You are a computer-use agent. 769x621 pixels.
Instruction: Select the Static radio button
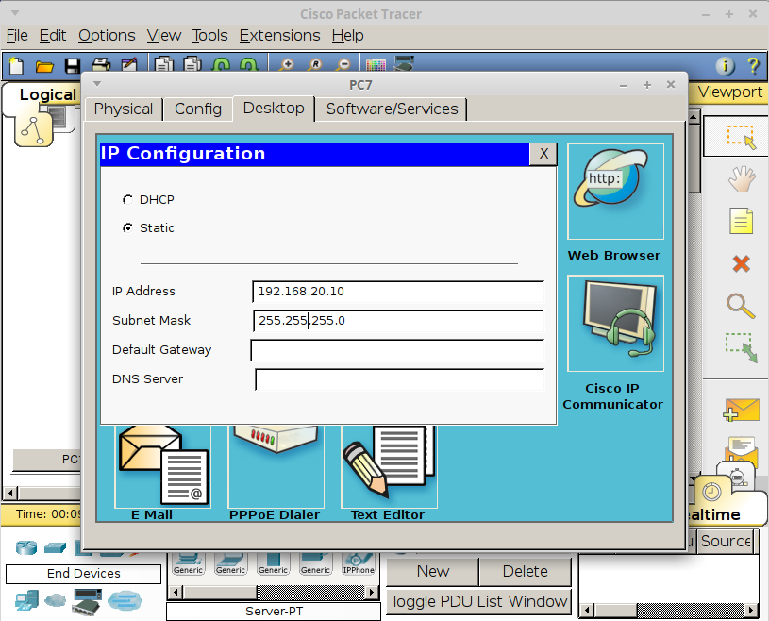[x=127, y=227]
